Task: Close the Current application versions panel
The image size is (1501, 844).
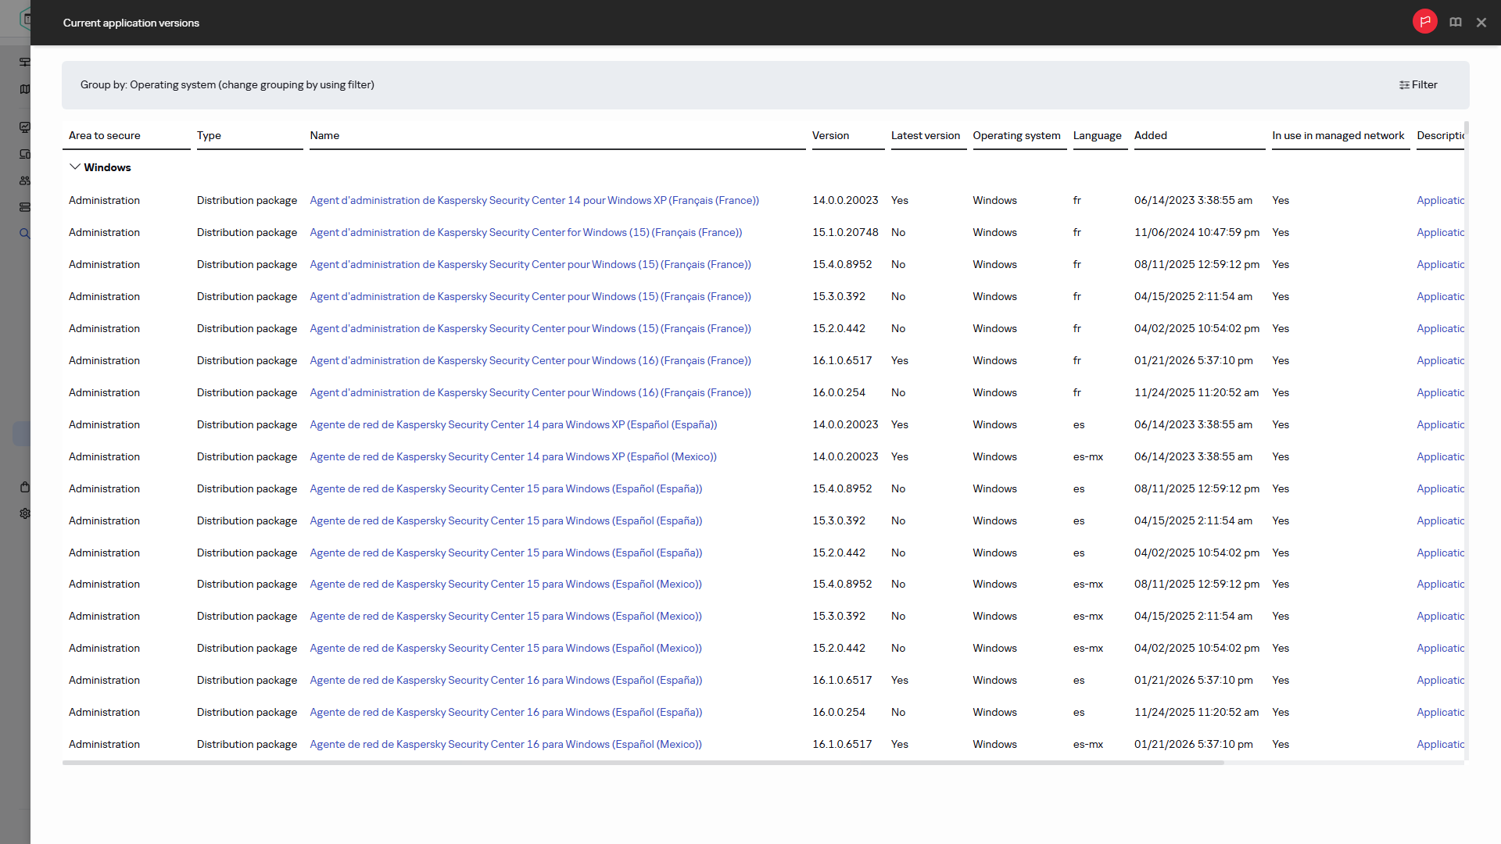Action: tap(1481, 23)
